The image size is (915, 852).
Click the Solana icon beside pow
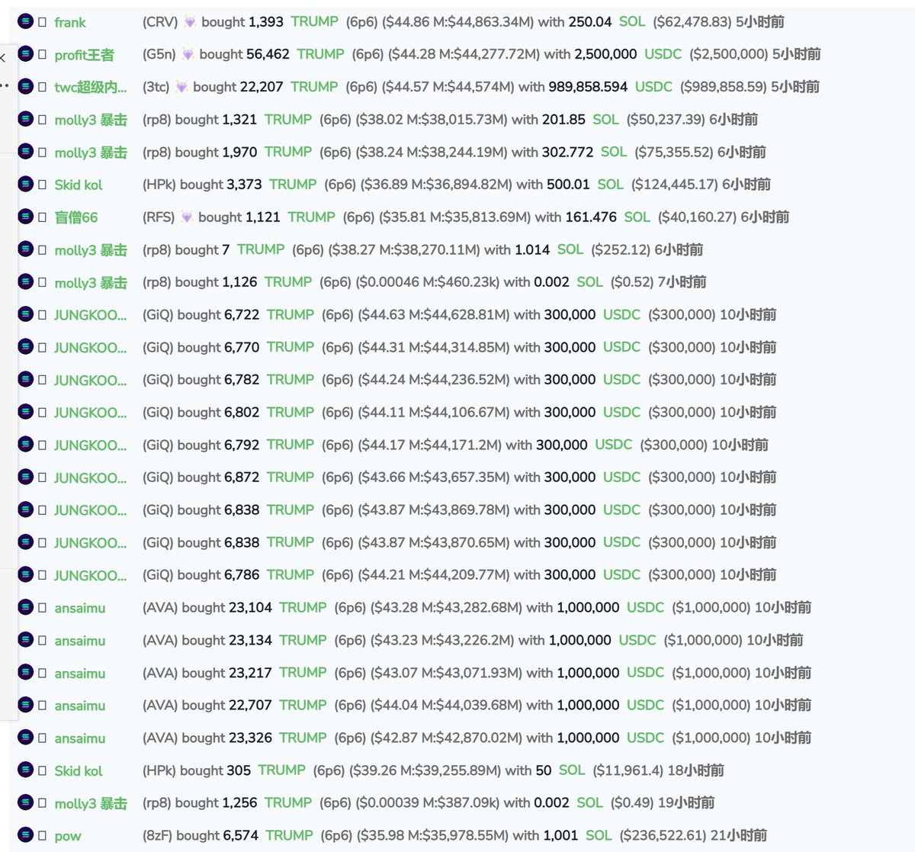point(25,835)
